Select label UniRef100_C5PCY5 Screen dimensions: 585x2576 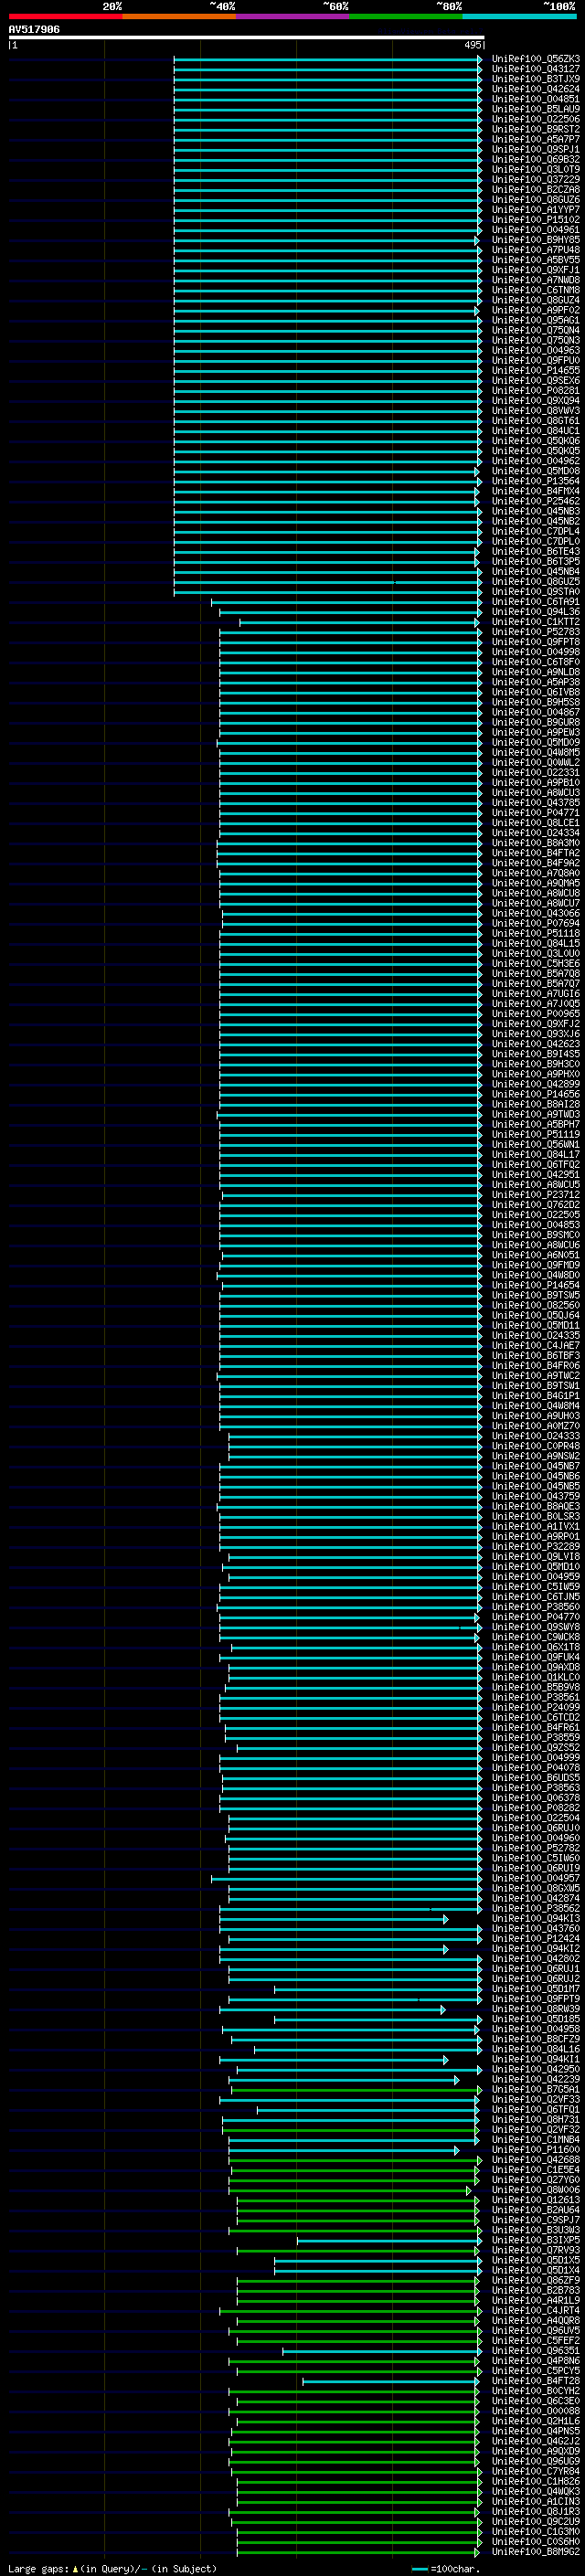tap(535, 2371)
